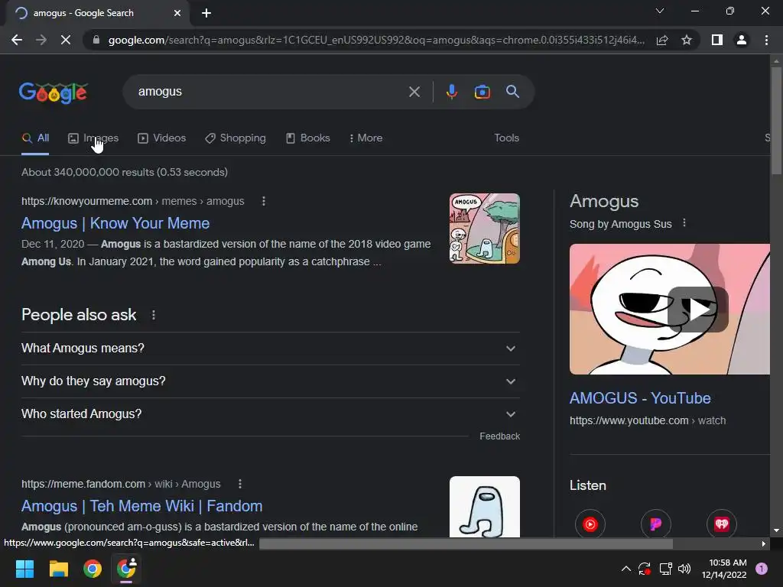Viewport: 783px width, 587px height.
Task: Stop page loading with X button
Action: (66, 40)
